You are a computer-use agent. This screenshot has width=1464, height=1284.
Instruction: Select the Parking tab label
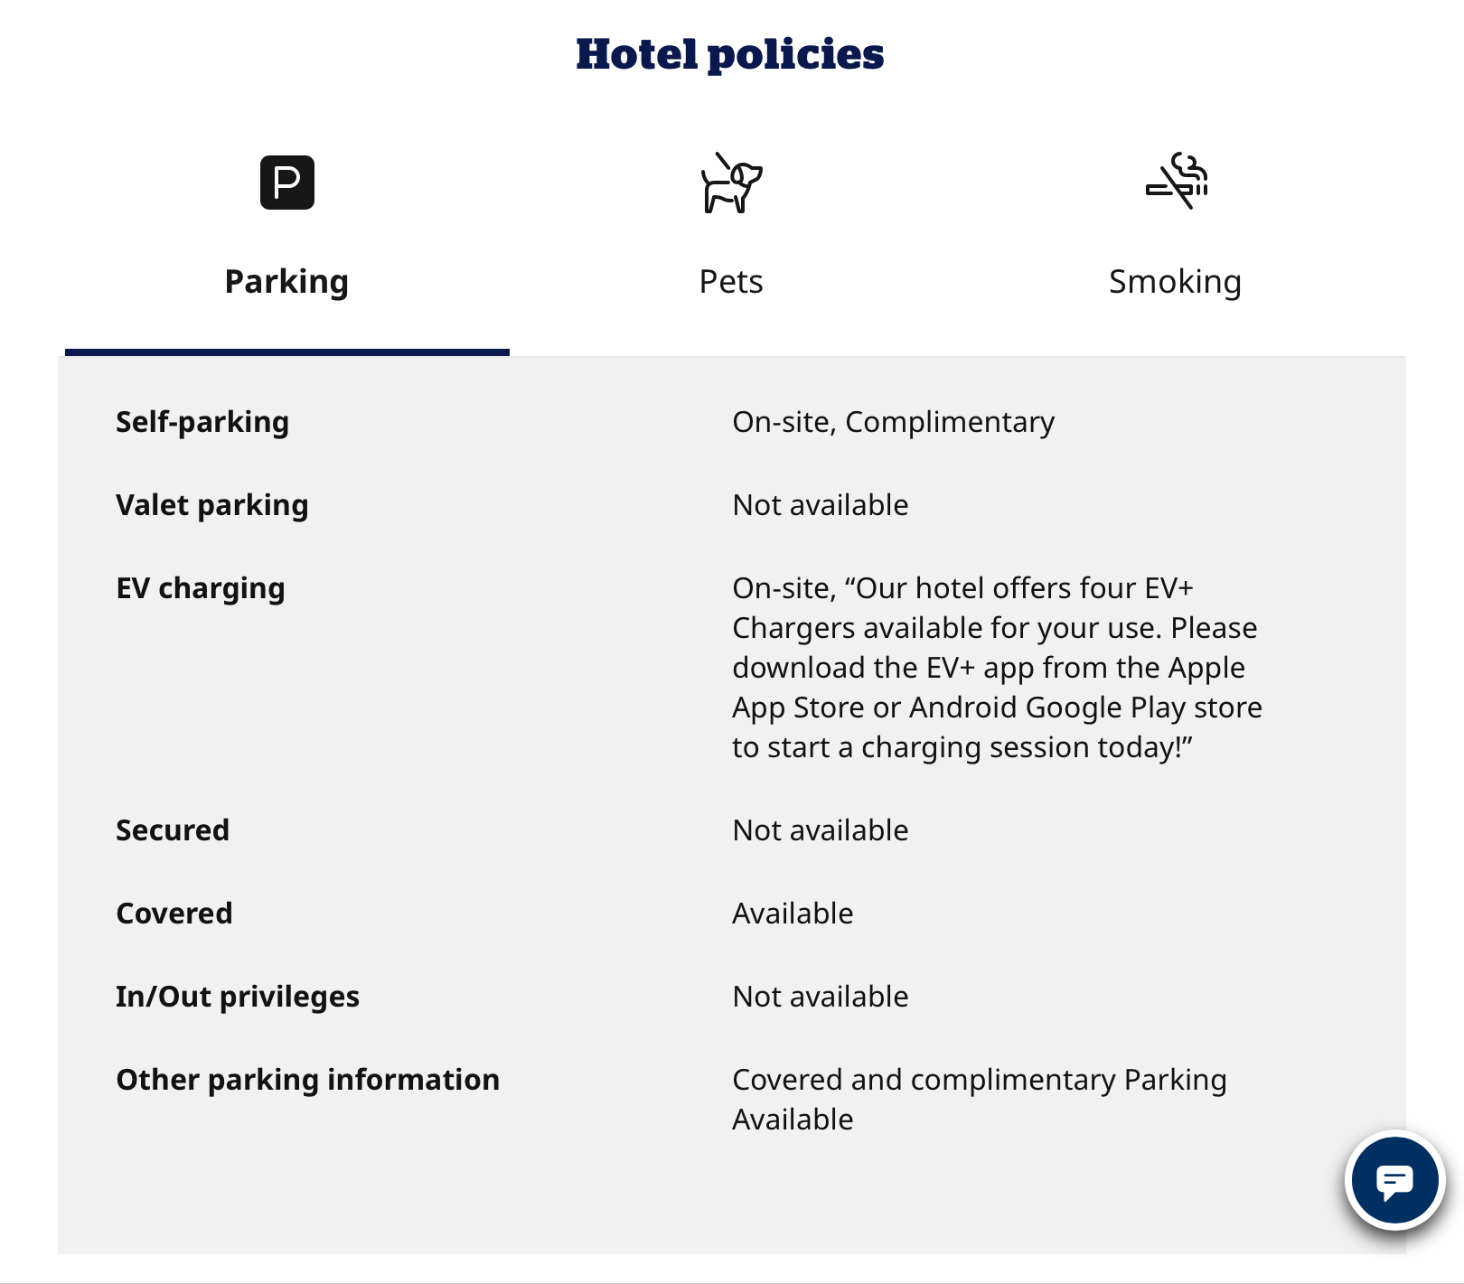click(x=286, y=282)
